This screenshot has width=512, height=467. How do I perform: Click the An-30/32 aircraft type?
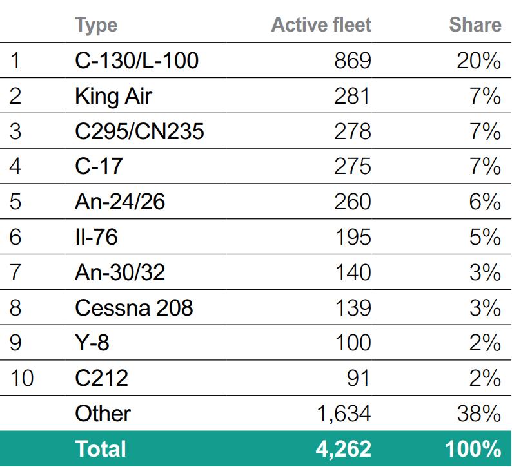coord(120,272)
